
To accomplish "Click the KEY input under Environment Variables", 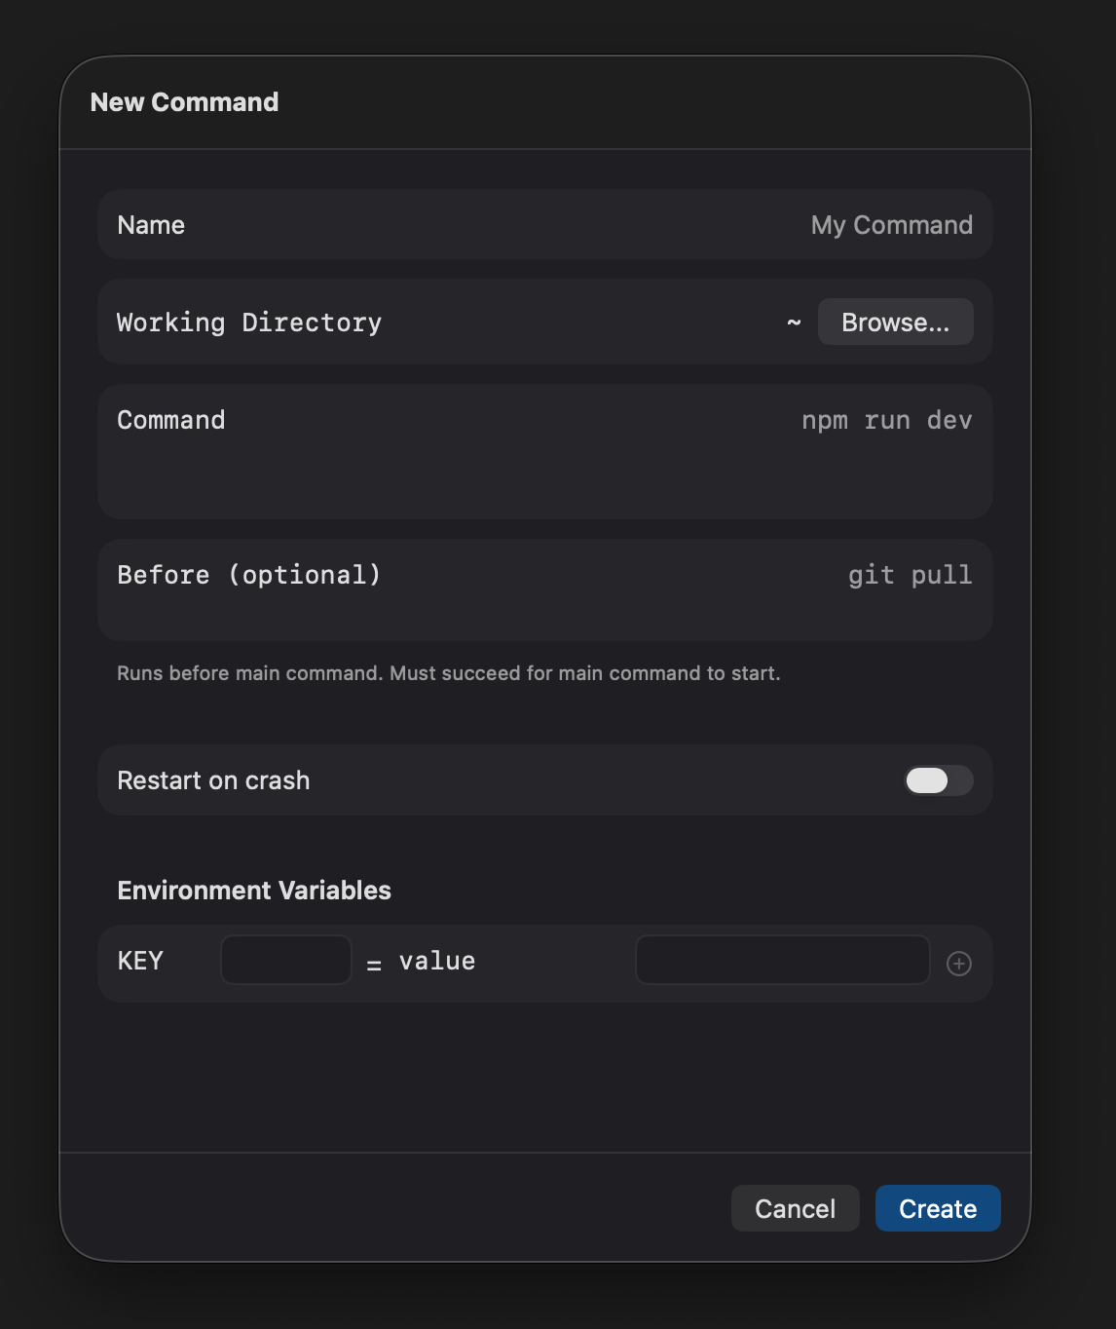I will pyautogui.click(x=285, y=960).
